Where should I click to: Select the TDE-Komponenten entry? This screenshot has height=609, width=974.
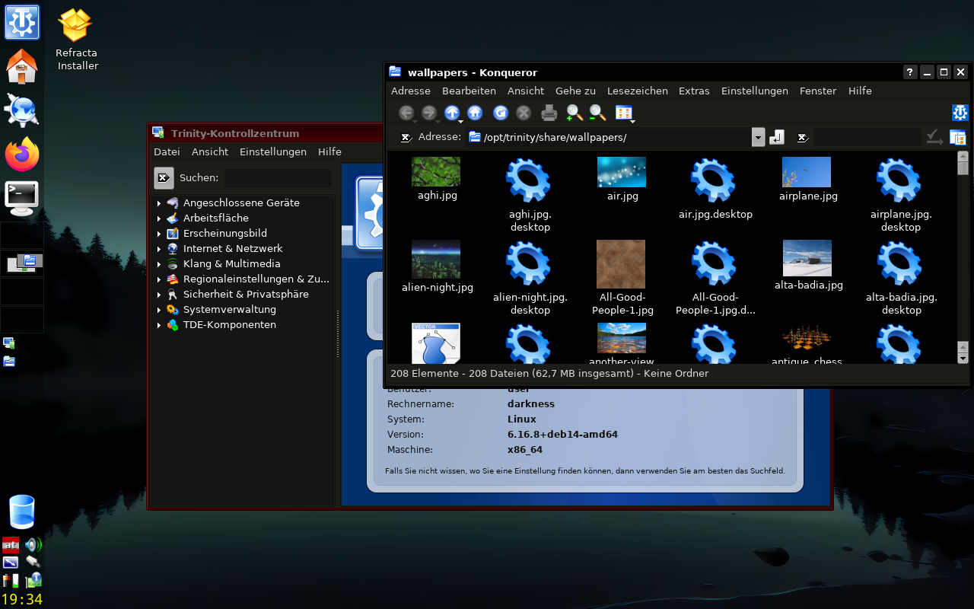229,325
